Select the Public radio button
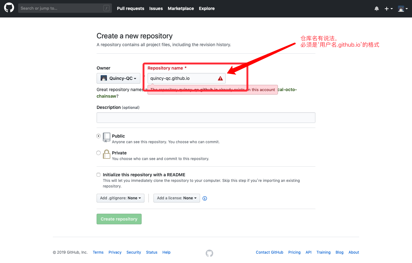 (98, 136)
